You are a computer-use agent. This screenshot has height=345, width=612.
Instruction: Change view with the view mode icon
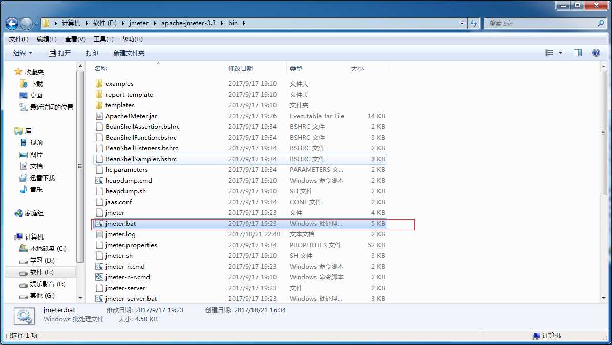549,53
